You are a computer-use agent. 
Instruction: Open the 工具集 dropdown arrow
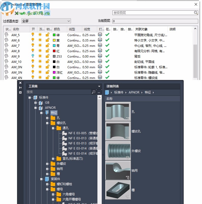click(99, 86)
